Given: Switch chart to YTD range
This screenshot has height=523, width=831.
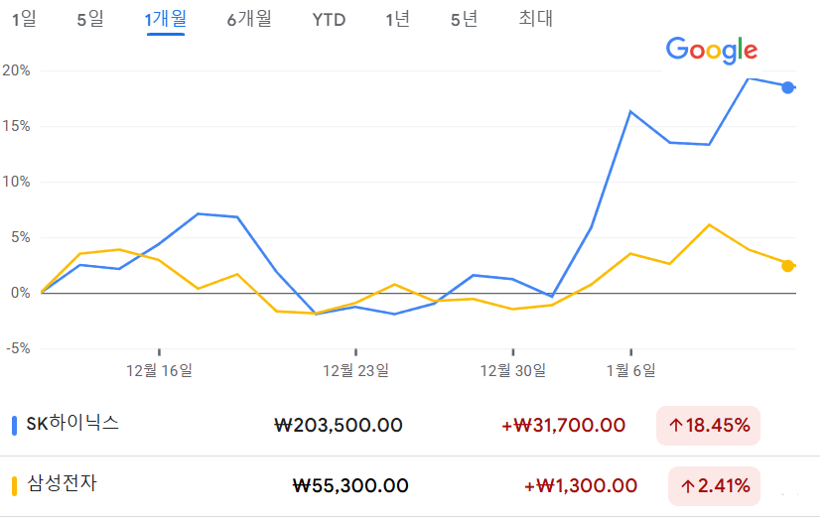Looking at the screenshot, I should click(329, 20).
